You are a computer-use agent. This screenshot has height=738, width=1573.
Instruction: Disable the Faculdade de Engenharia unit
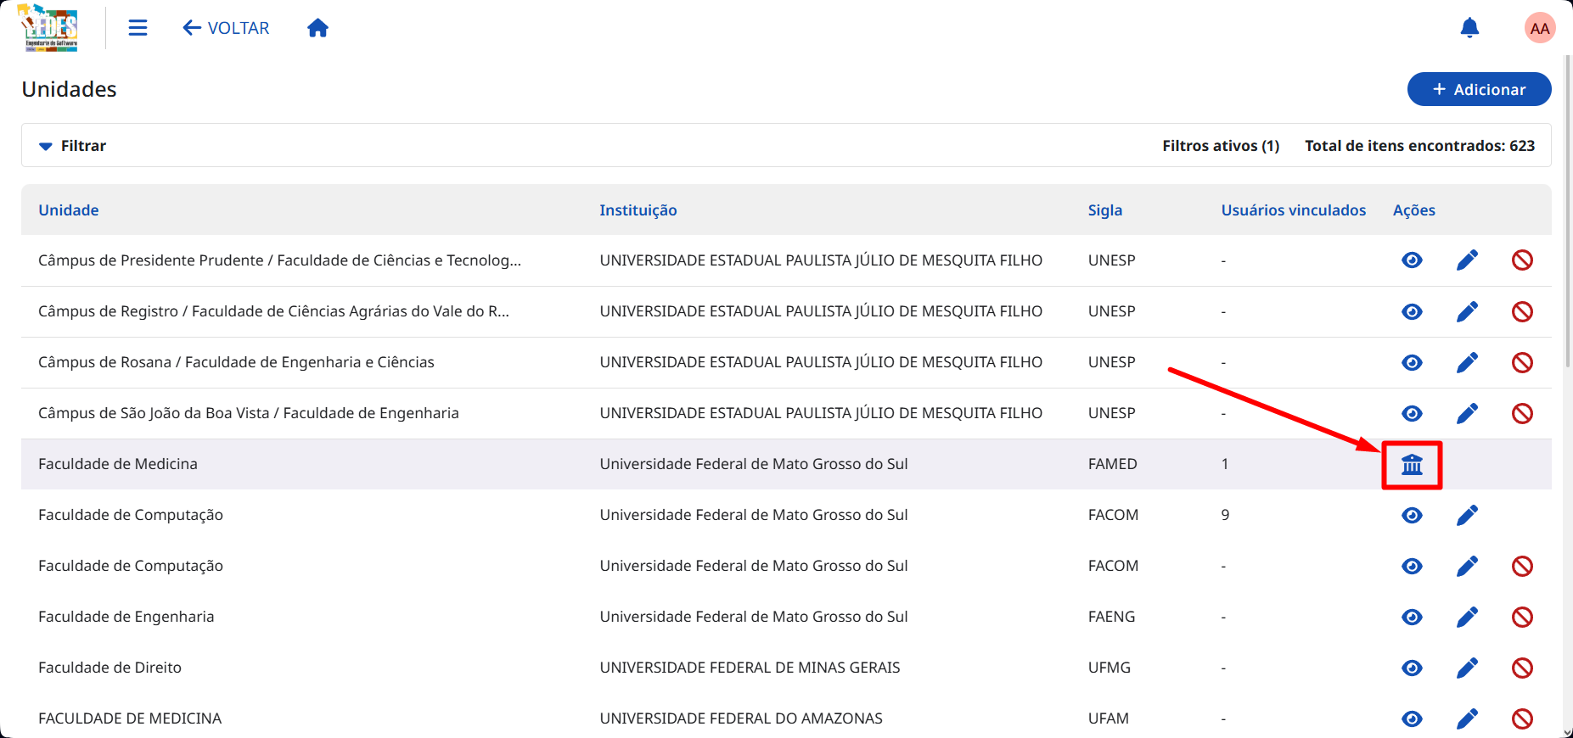(x=1522, y=617)
